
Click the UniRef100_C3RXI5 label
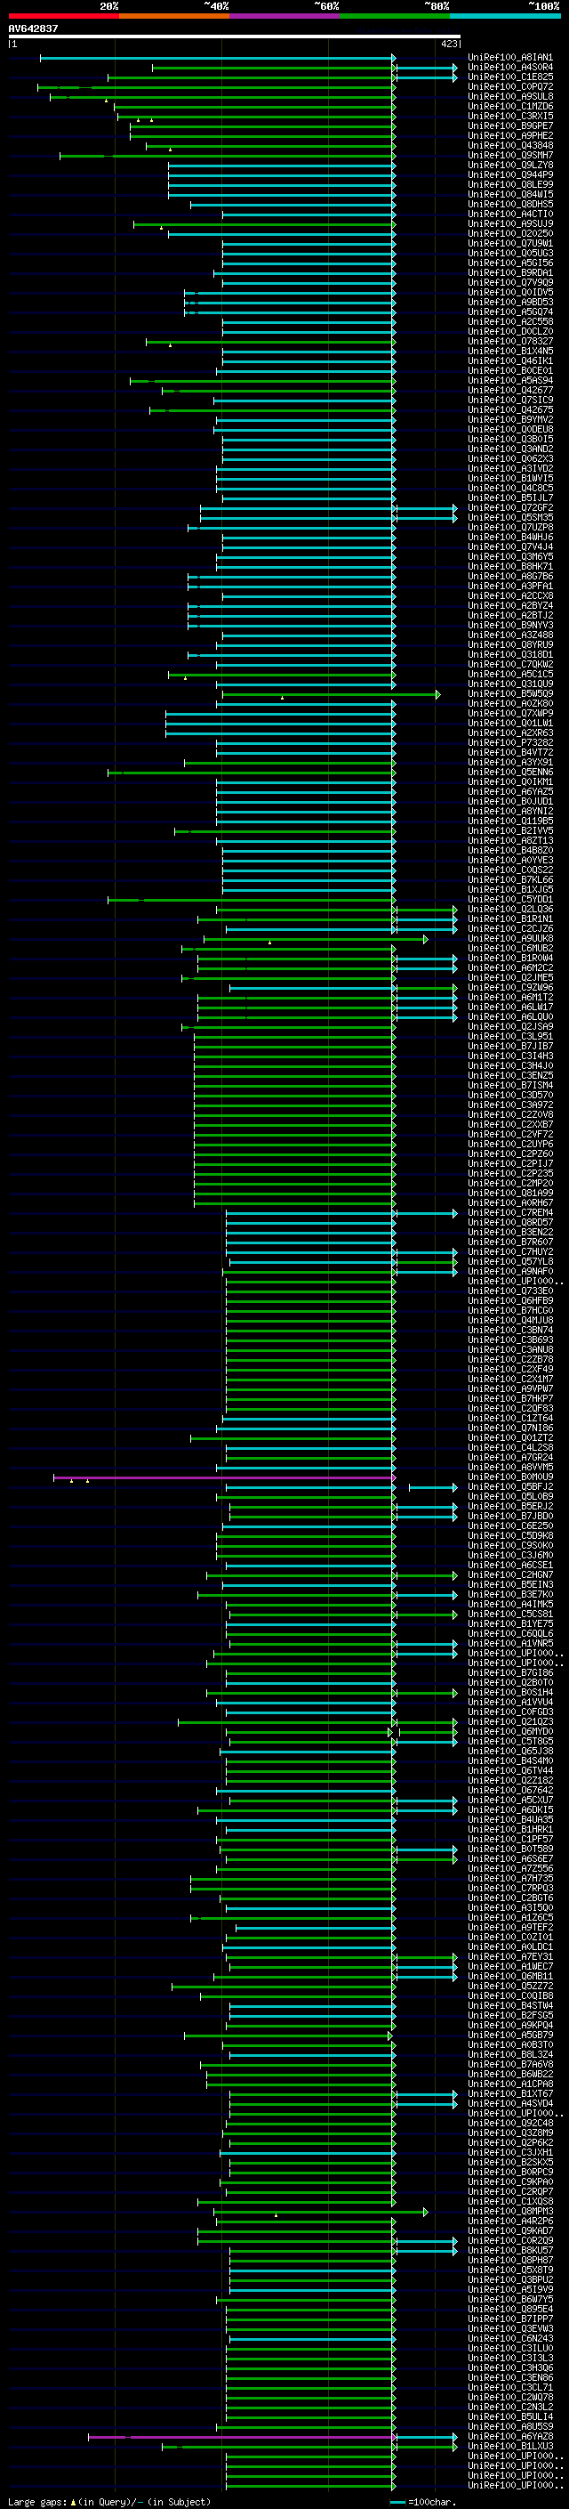click(510, 117)
